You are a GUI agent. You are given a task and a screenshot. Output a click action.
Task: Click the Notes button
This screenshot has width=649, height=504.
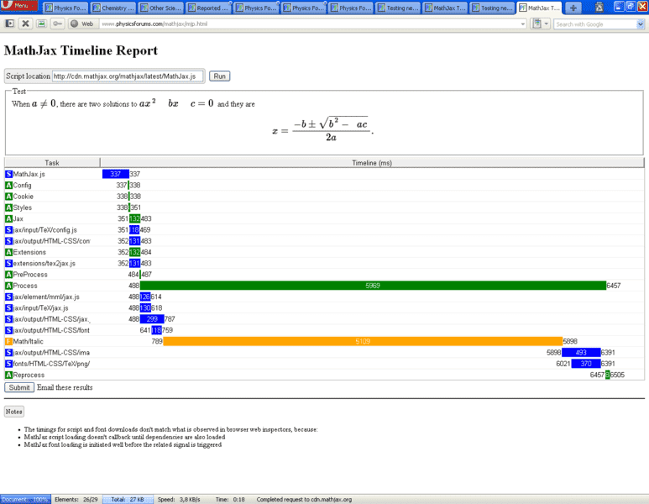coord(14,412)
